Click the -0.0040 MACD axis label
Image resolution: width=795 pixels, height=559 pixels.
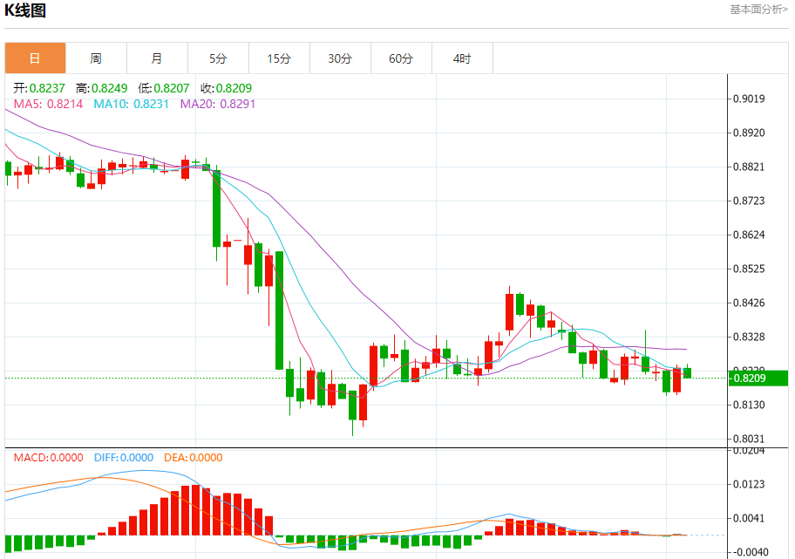(x=750, y=552)
